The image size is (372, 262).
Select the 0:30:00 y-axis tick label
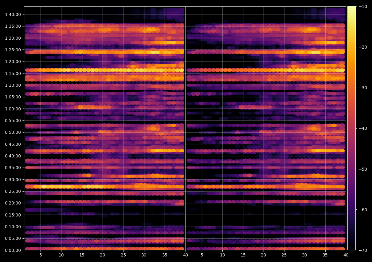point(13,180)
